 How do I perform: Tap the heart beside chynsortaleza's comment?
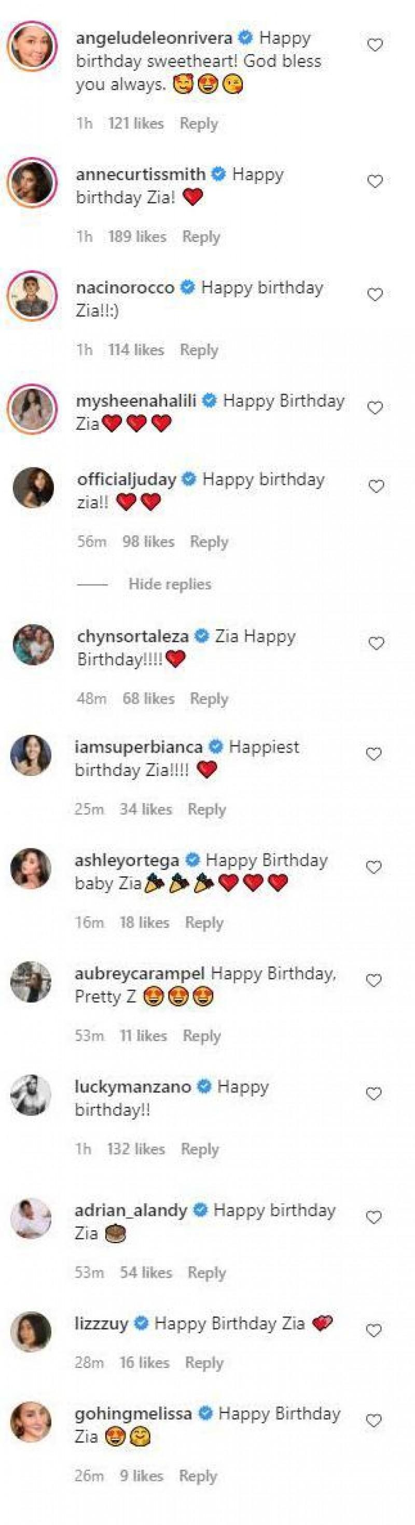377,643
